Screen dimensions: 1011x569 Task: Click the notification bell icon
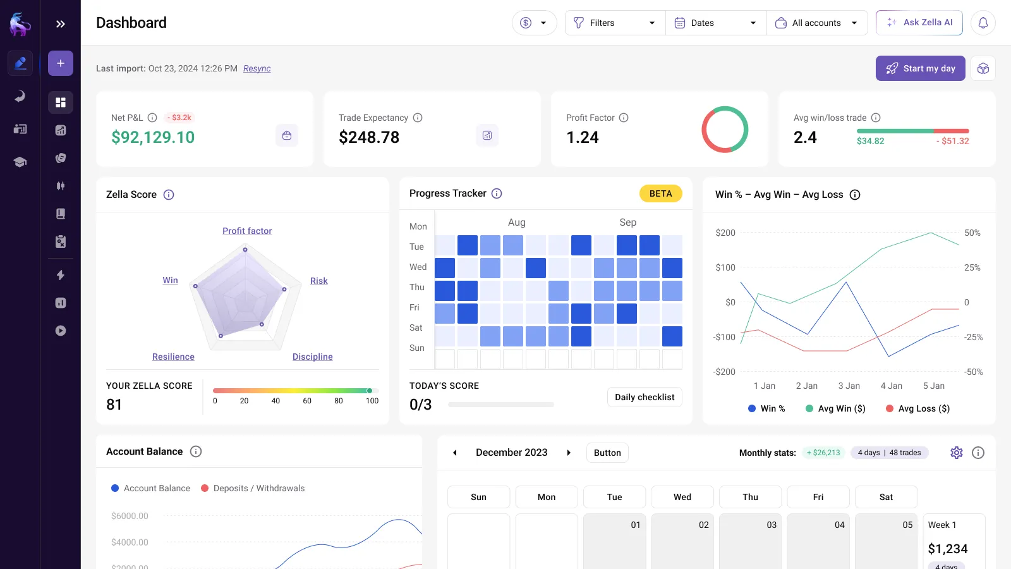983,23
